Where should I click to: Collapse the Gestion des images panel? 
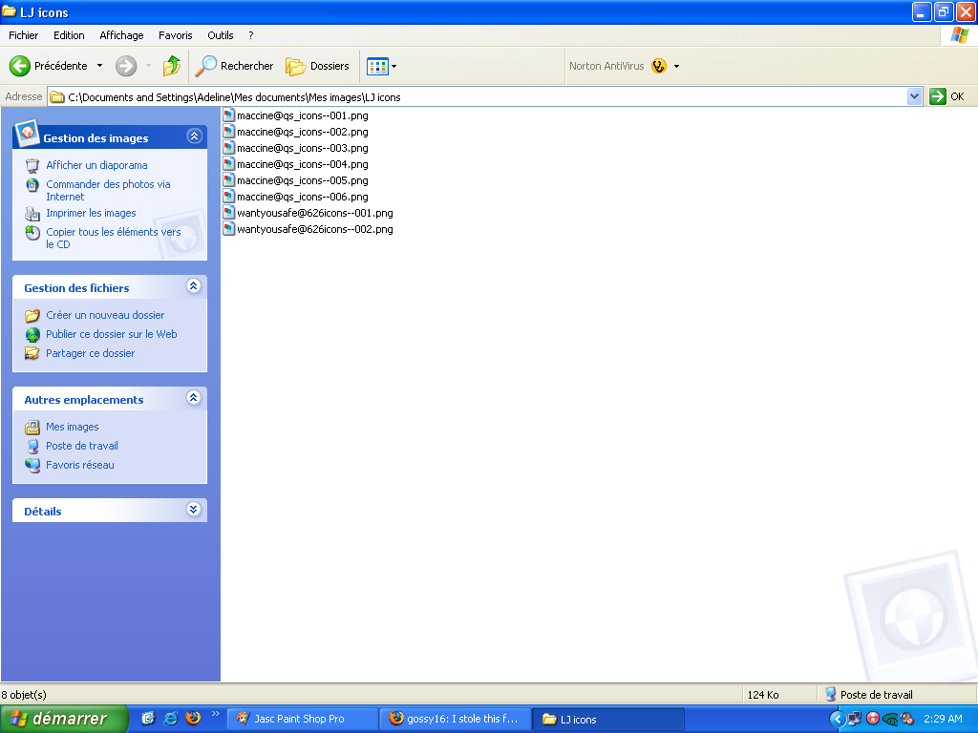click(x=194, y=136)
